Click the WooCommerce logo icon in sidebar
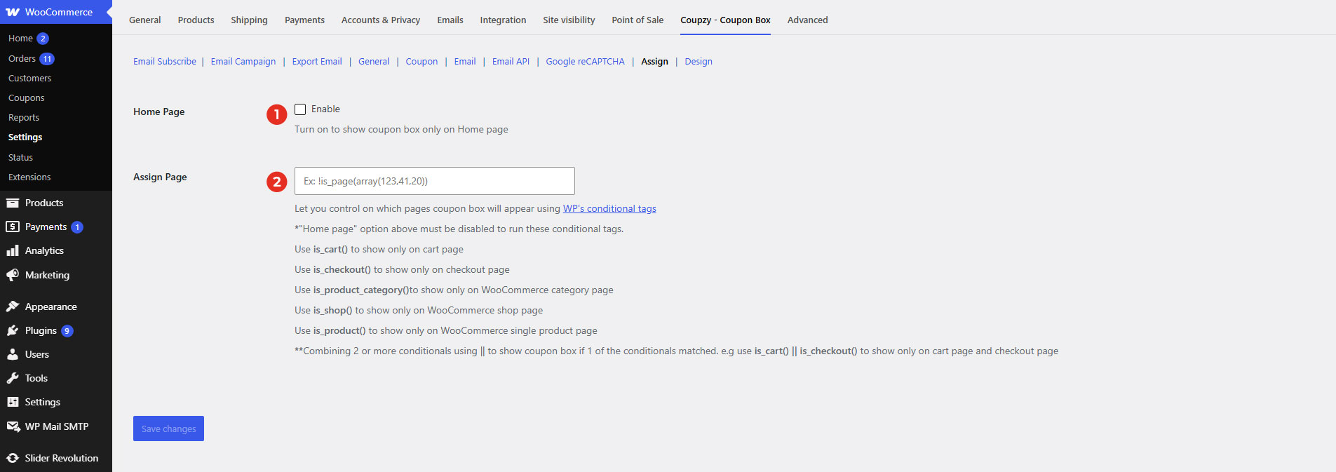Image resolution: width=1336 pixels, height=472 pixels. point(13,12)
